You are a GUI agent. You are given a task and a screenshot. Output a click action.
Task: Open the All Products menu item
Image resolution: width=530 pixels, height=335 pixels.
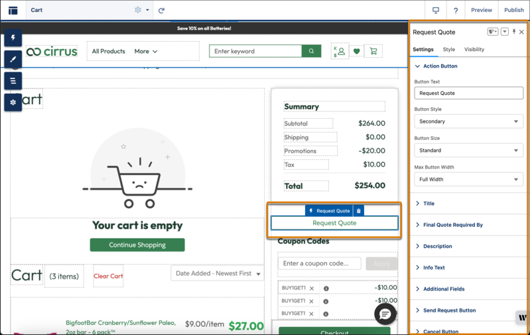(x=109, y=51)
